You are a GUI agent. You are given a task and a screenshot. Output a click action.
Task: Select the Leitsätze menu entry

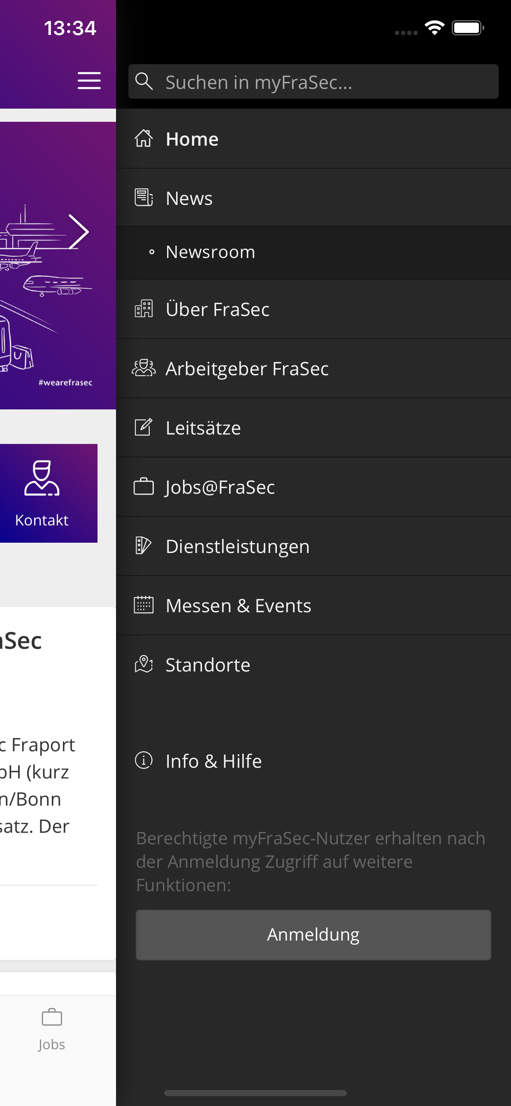click(203, 428)
